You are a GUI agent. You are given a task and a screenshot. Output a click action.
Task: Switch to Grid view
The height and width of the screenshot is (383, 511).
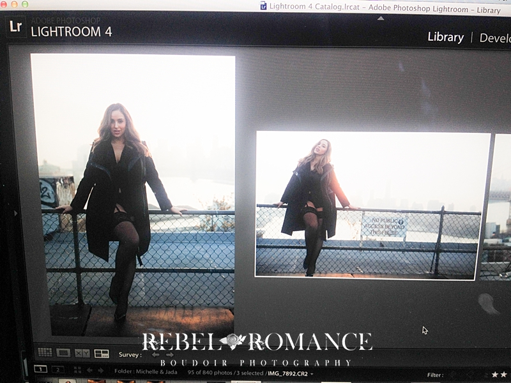[45, 353]
